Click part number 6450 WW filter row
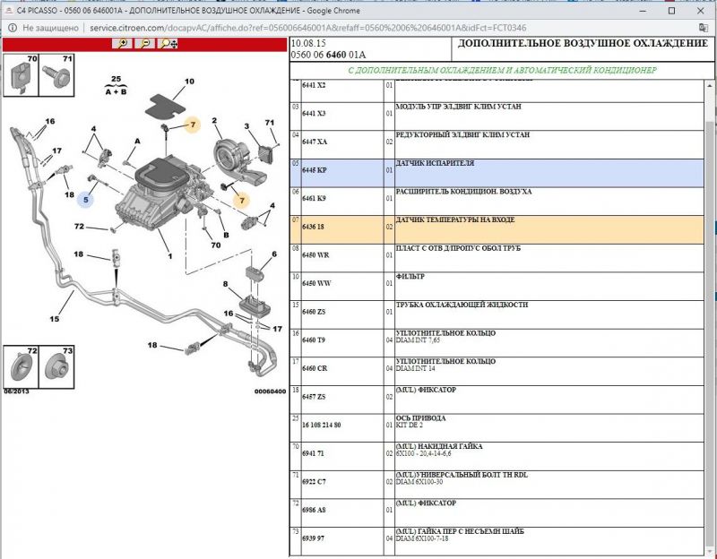Screen dimensions: 717x559 pos(315,283)
